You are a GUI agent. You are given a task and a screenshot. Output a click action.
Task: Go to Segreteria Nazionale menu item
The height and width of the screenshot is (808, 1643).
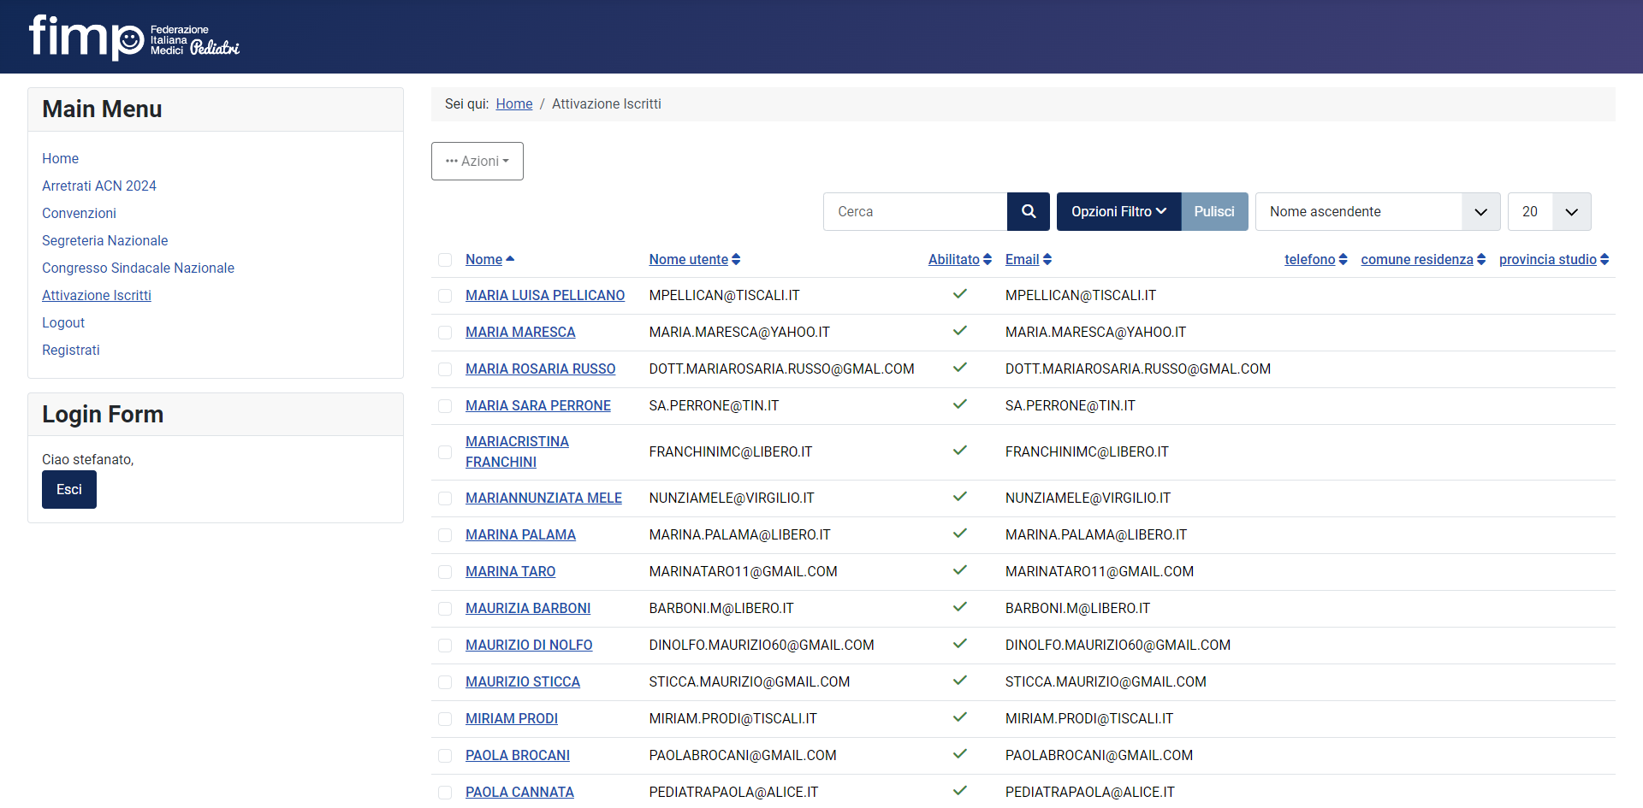tap(104, 240)
